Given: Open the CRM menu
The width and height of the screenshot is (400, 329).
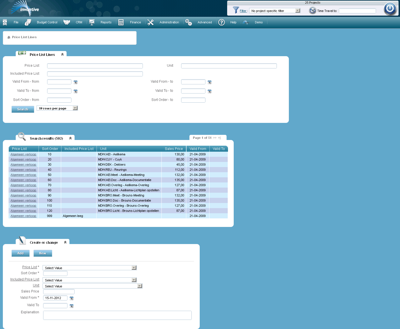Looking at the screenshot, I should (x=79, y=22).
